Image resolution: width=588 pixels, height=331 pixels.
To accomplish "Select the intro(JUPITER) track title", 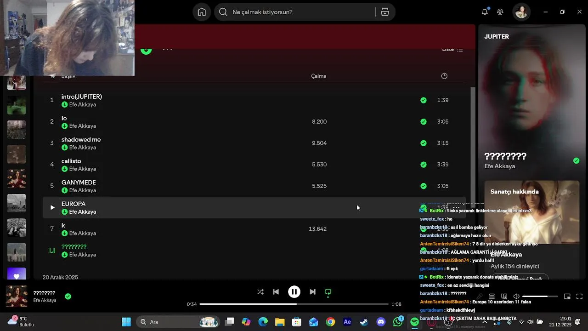I will (82, 97).
